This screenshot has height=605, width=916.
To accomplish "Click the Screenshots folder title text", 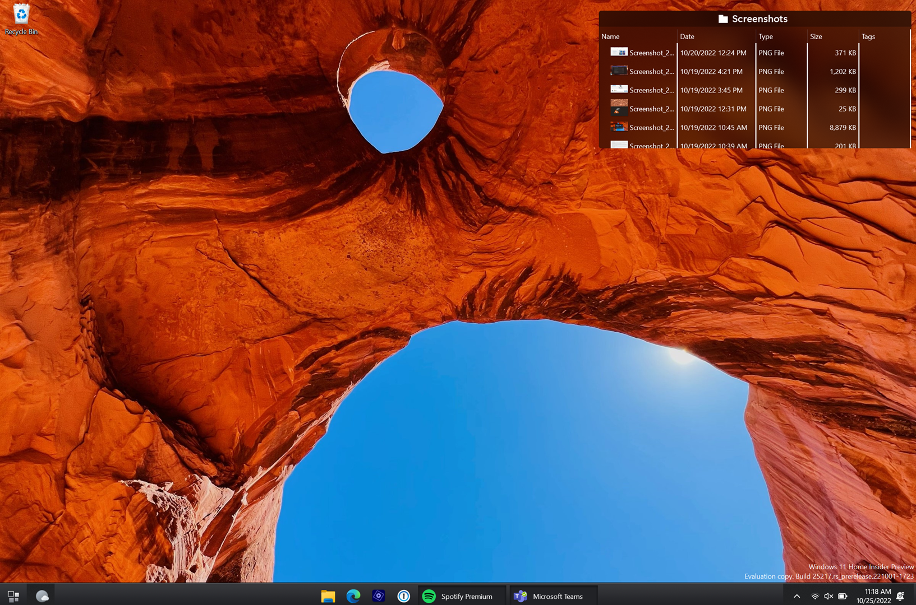I will click(760, 19).
